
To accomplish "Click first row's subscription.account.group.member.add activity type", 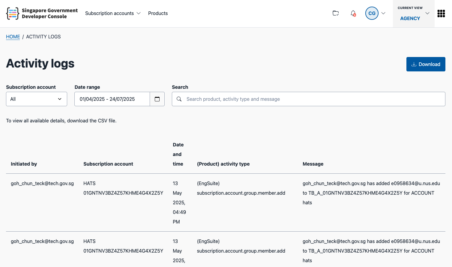I will (x=241, y=188).
